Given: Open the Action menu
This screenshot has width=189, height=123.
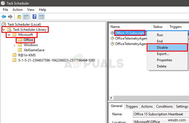Looking at the screenshot, I should (17, 10).
